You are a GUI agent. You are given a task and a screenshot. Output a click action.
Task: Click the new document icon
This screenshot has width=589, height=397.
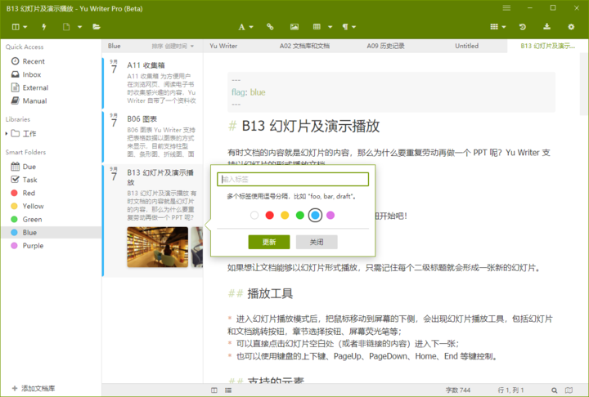[66, 27]
